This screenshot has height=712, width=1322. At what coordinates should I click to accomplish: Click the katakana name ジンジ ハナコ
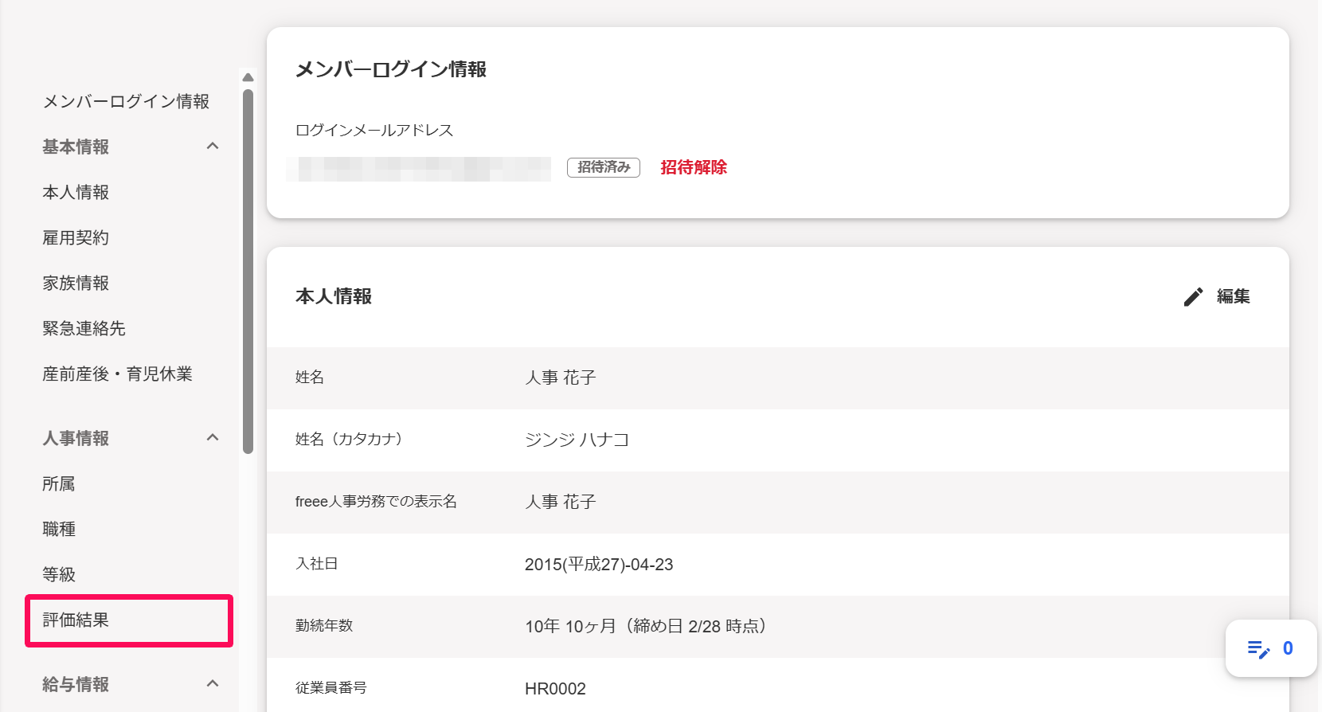pos(577,440)
